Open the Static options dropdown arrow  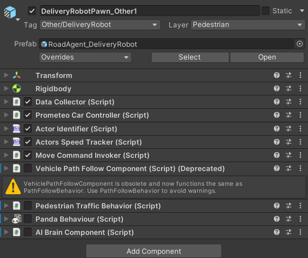[x=302, y=10]
